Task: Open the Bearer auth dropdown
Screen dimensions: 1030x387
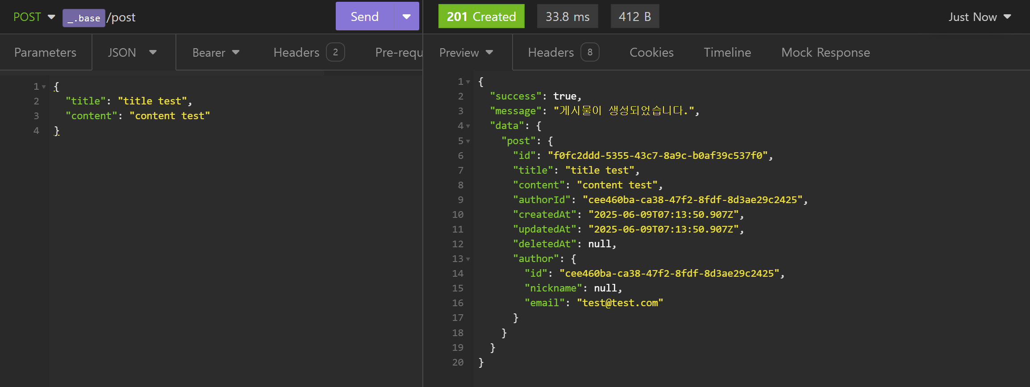Action: click(x=216, y=53)
